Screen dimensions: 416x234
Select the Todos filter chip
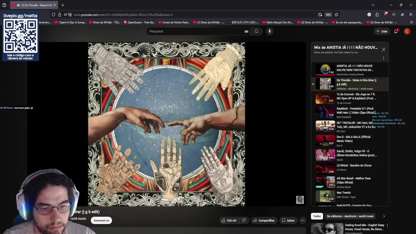tap(317, 216)
